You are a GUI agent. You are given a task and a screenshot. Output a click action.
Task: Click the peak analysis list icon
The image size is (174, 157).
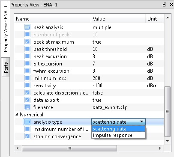click(x=27, y=27)
